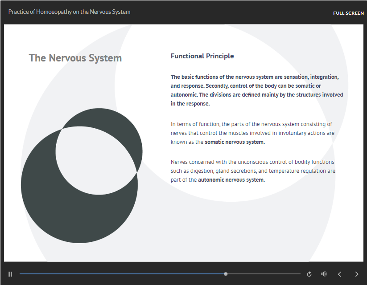Screen dimensions: 367x285
Task: Advance to the next slide arrow
Action: click(356, 274)
